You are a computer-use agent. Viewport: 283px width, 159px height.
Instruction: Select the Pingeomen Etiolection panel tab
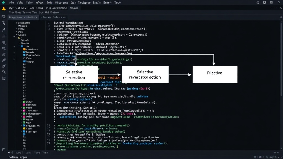pyautogui.click(x=23, y=17)
